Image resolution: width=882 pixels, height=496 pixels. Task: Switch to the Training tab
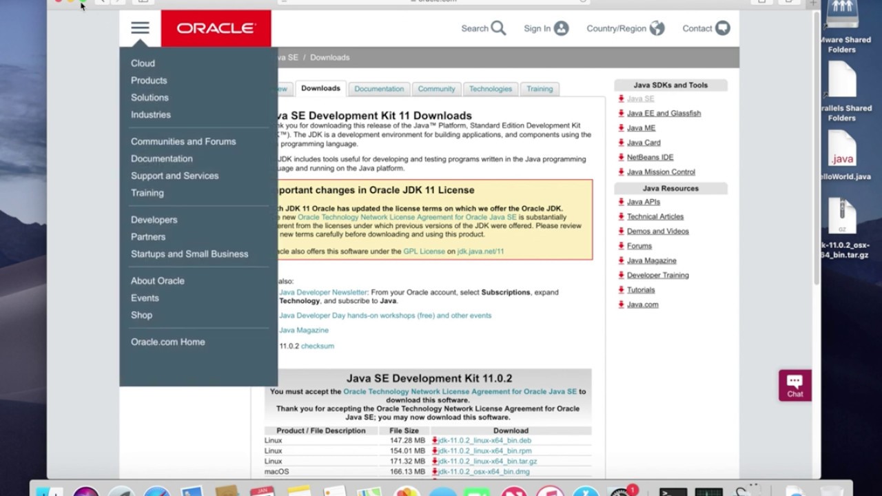(x=540, y=89)
